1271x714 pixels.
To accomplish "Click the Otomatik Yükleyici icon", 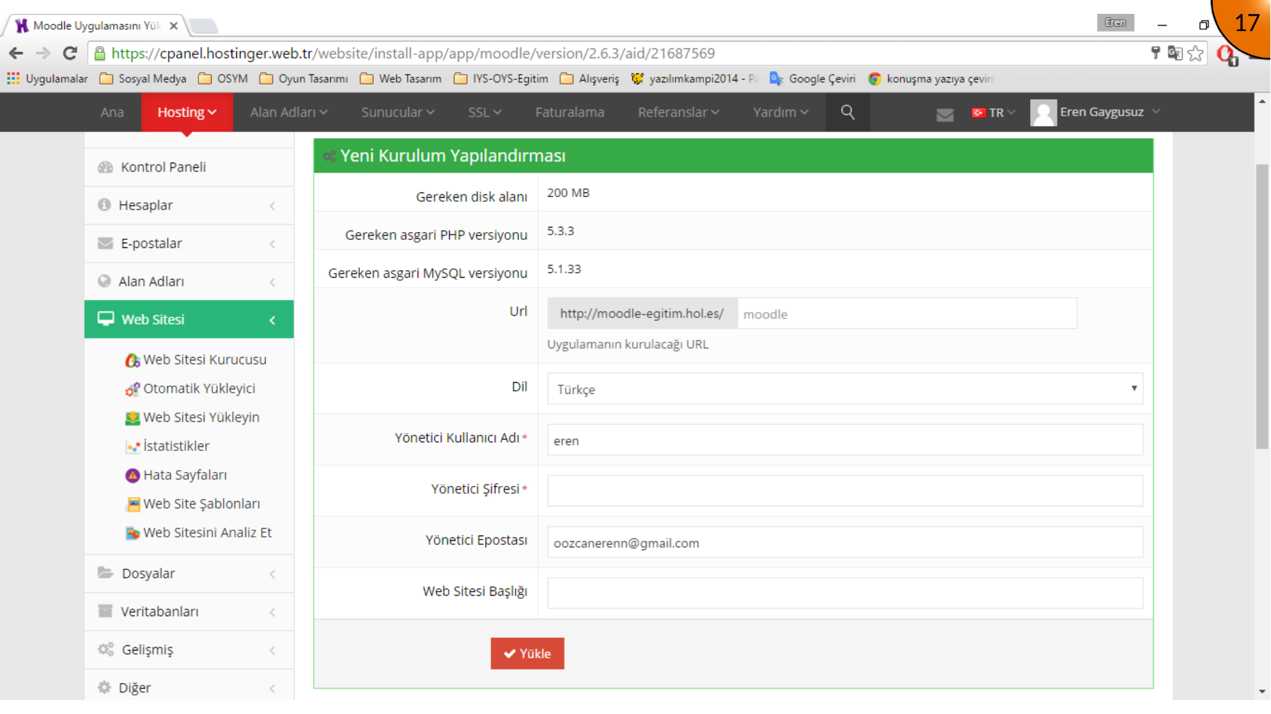I will [132, 389].
